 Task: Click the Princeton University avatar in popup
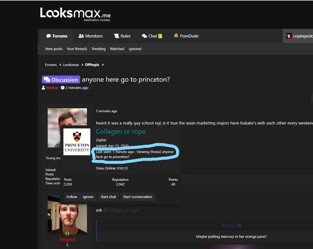coord(77,142)
